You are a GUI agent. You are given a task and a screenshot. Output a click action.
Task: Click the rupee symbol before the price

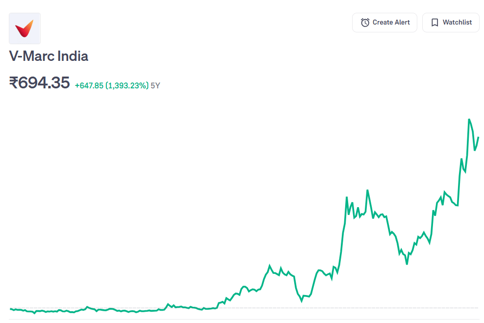(x=14, y=83)
